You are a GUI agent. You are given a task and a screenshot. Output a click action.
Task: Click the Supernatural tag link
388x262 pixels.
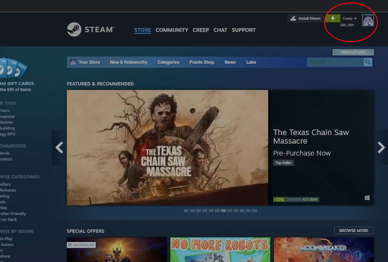[7, 116]
